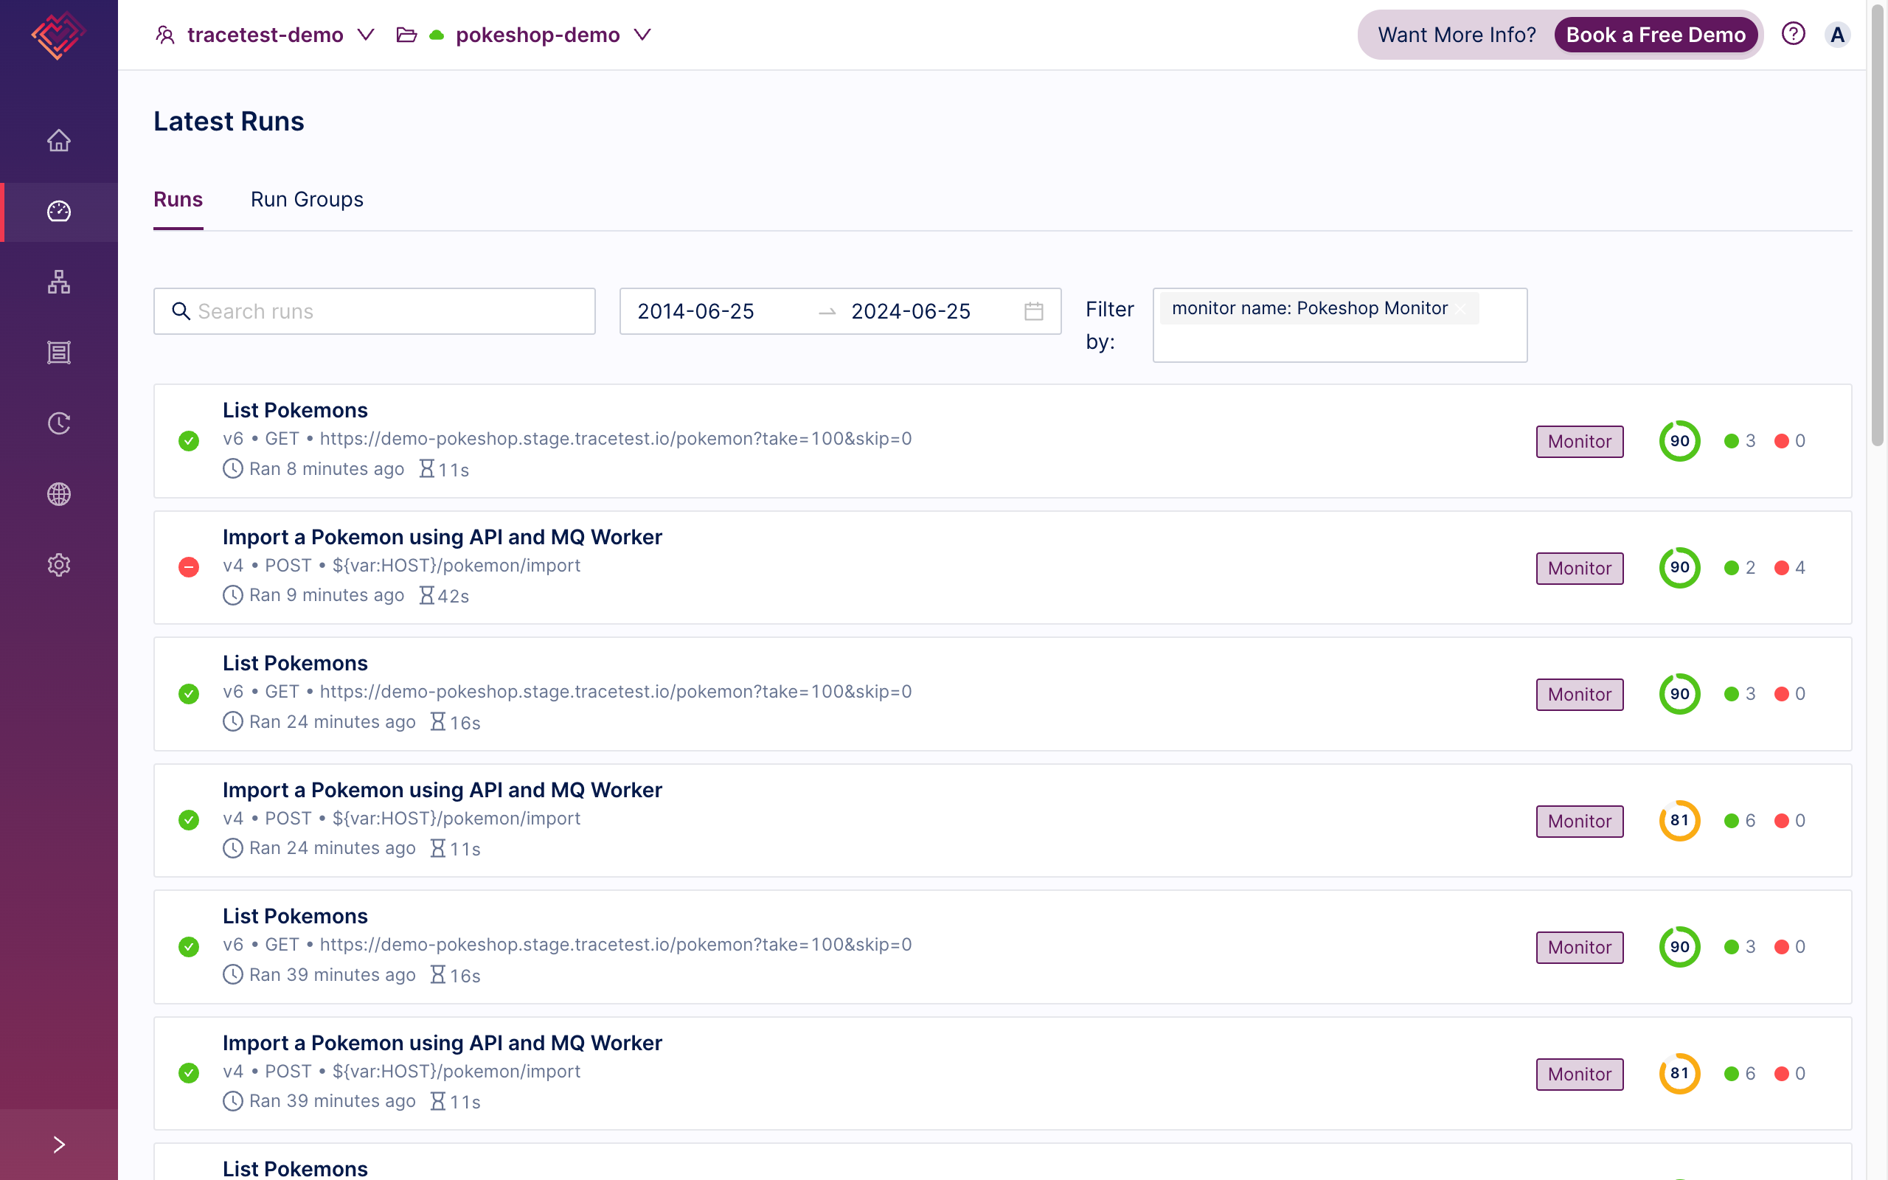Click the help question mark icon
1888x1180 pixels.
[1793, 35]
